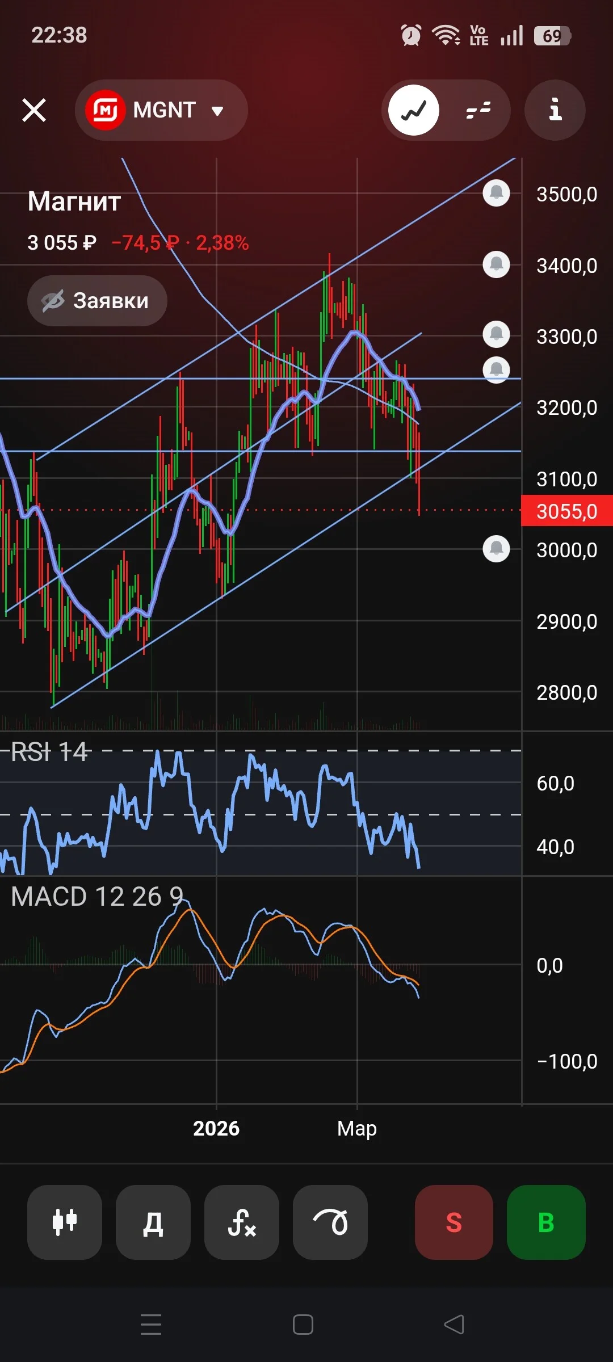Open the indicators fx button
The width and height of the screenshot is (613, 1362).
(x=242, y=1222)
